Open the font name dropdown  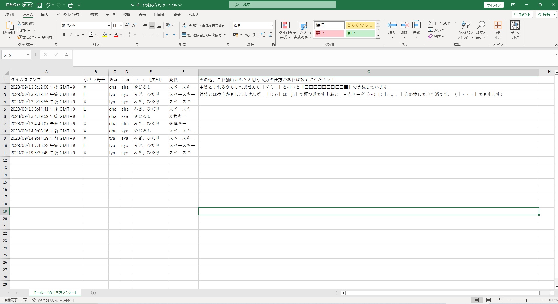click(109, 26)
